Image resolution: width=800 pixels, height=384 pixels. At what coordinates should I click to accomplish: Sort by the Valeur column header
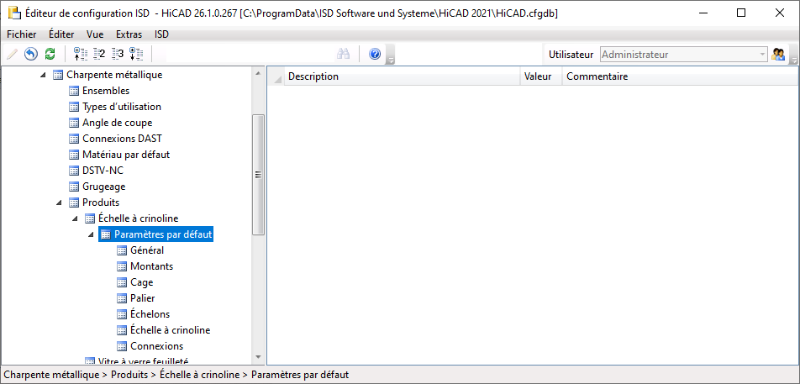[x=541, y=76]
